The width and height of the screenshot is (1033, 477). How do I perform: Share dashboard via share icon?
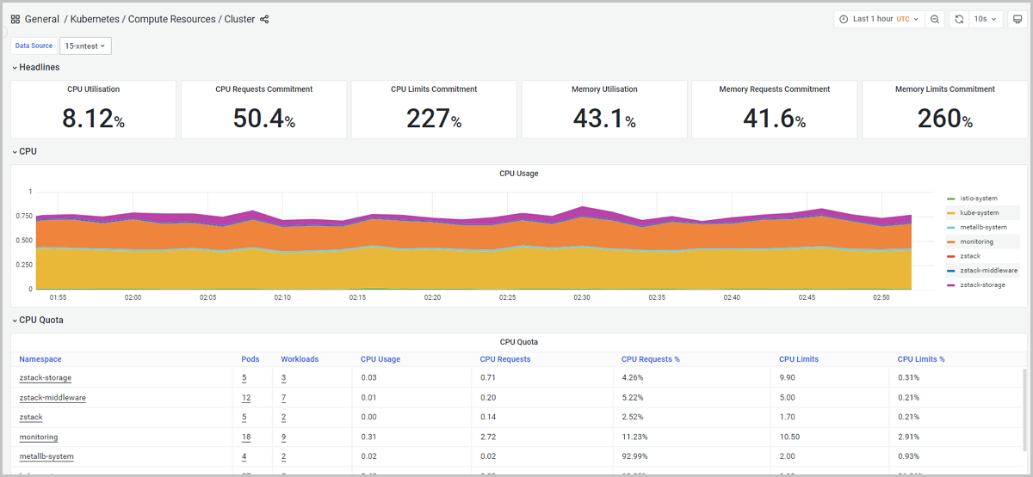(x=264, y=19)
